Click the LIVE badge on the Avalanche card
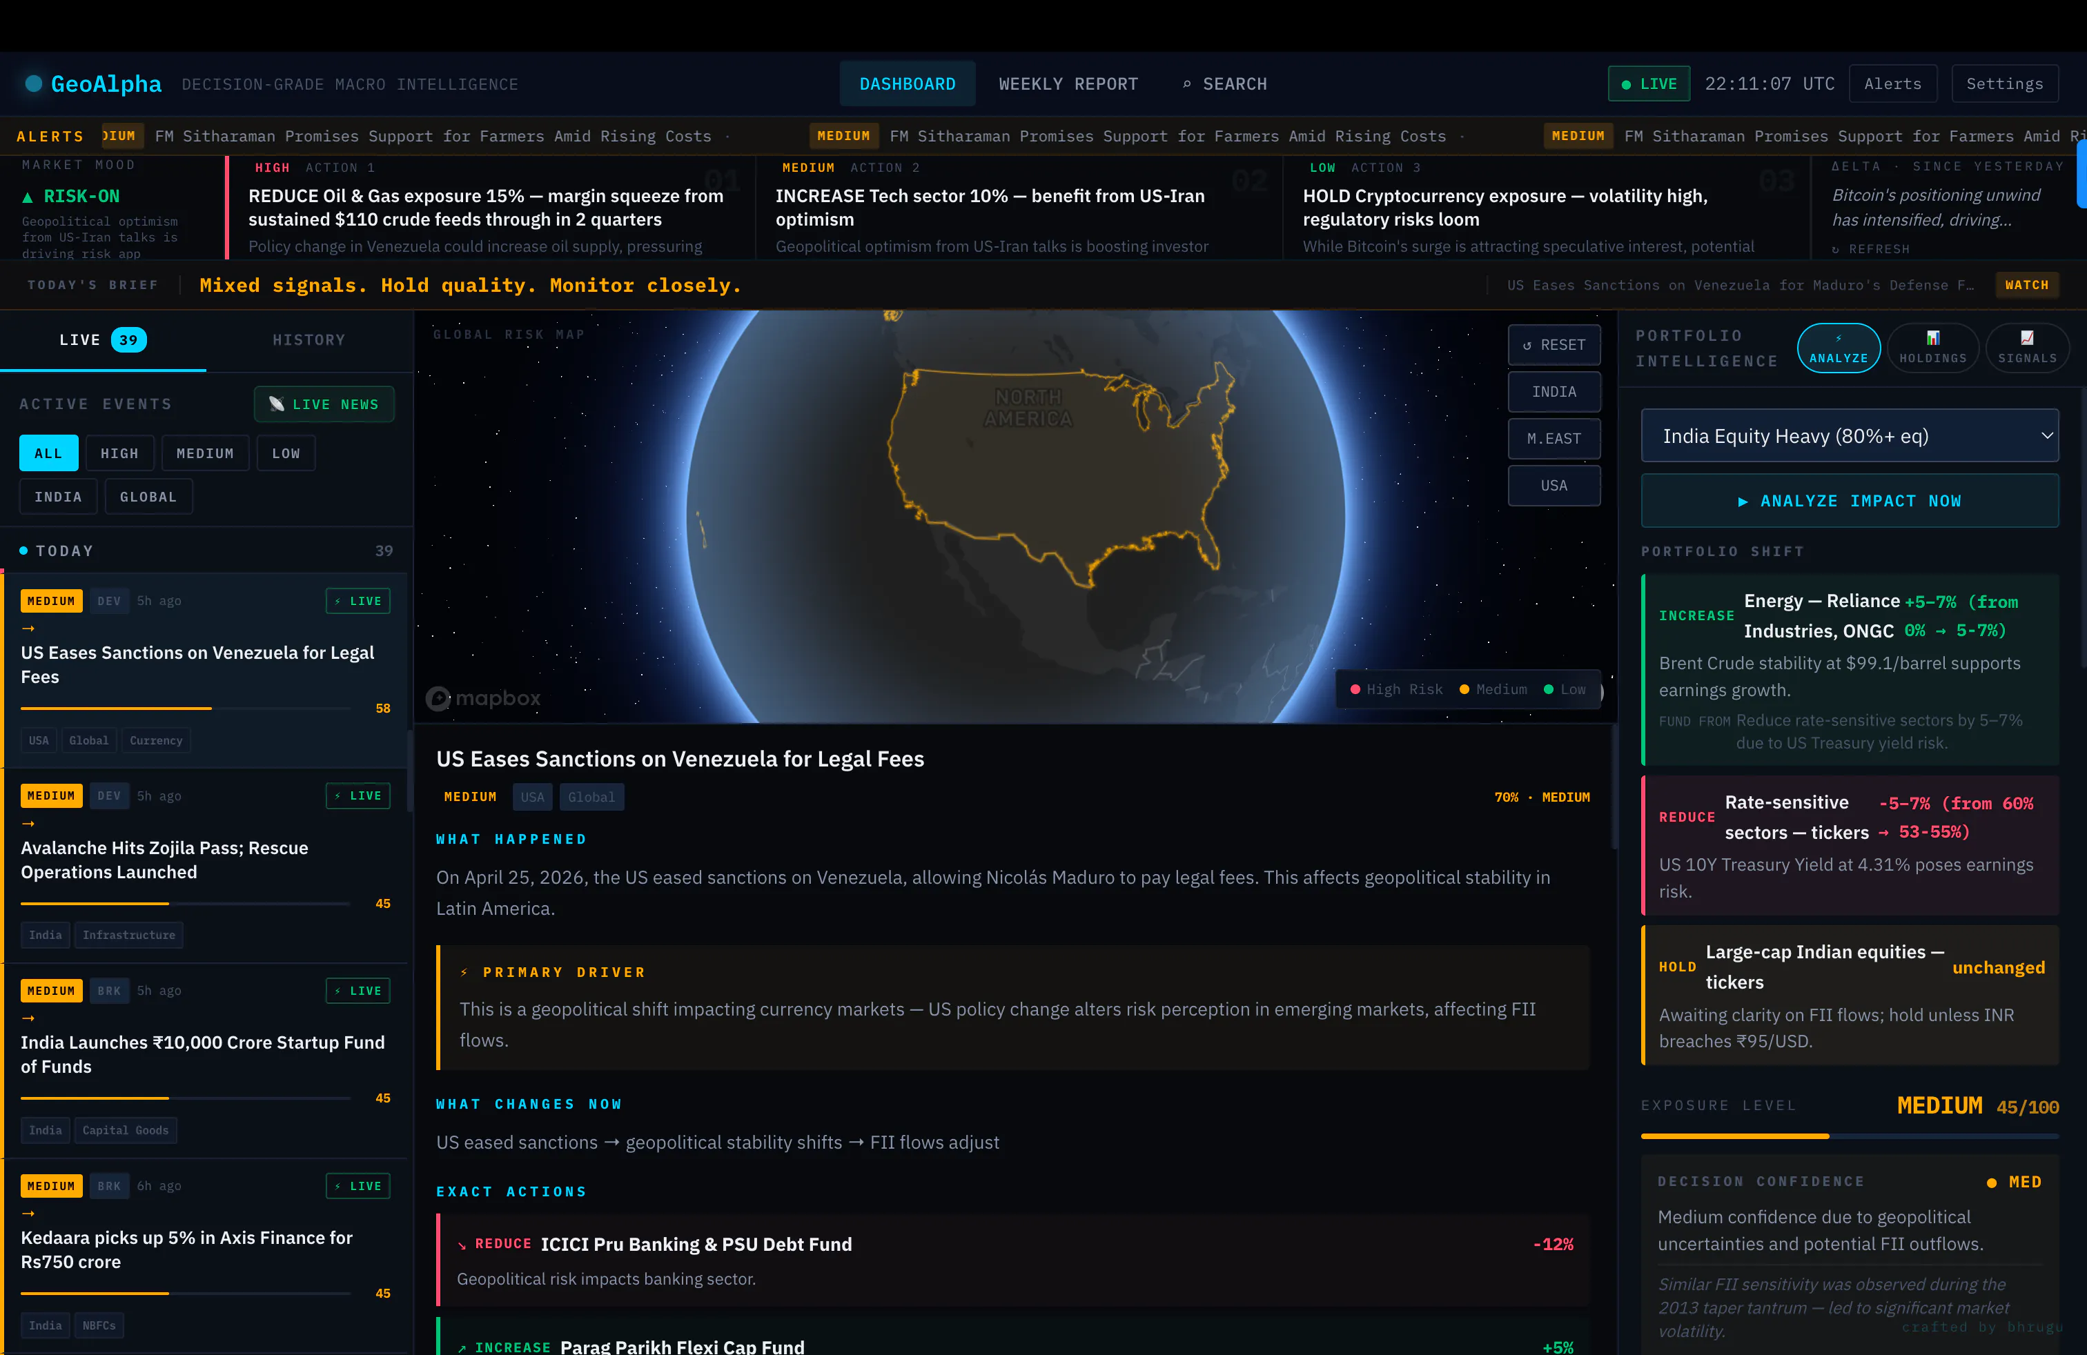The width and height of the screenshot is (2087, 1355). (357, 796)
